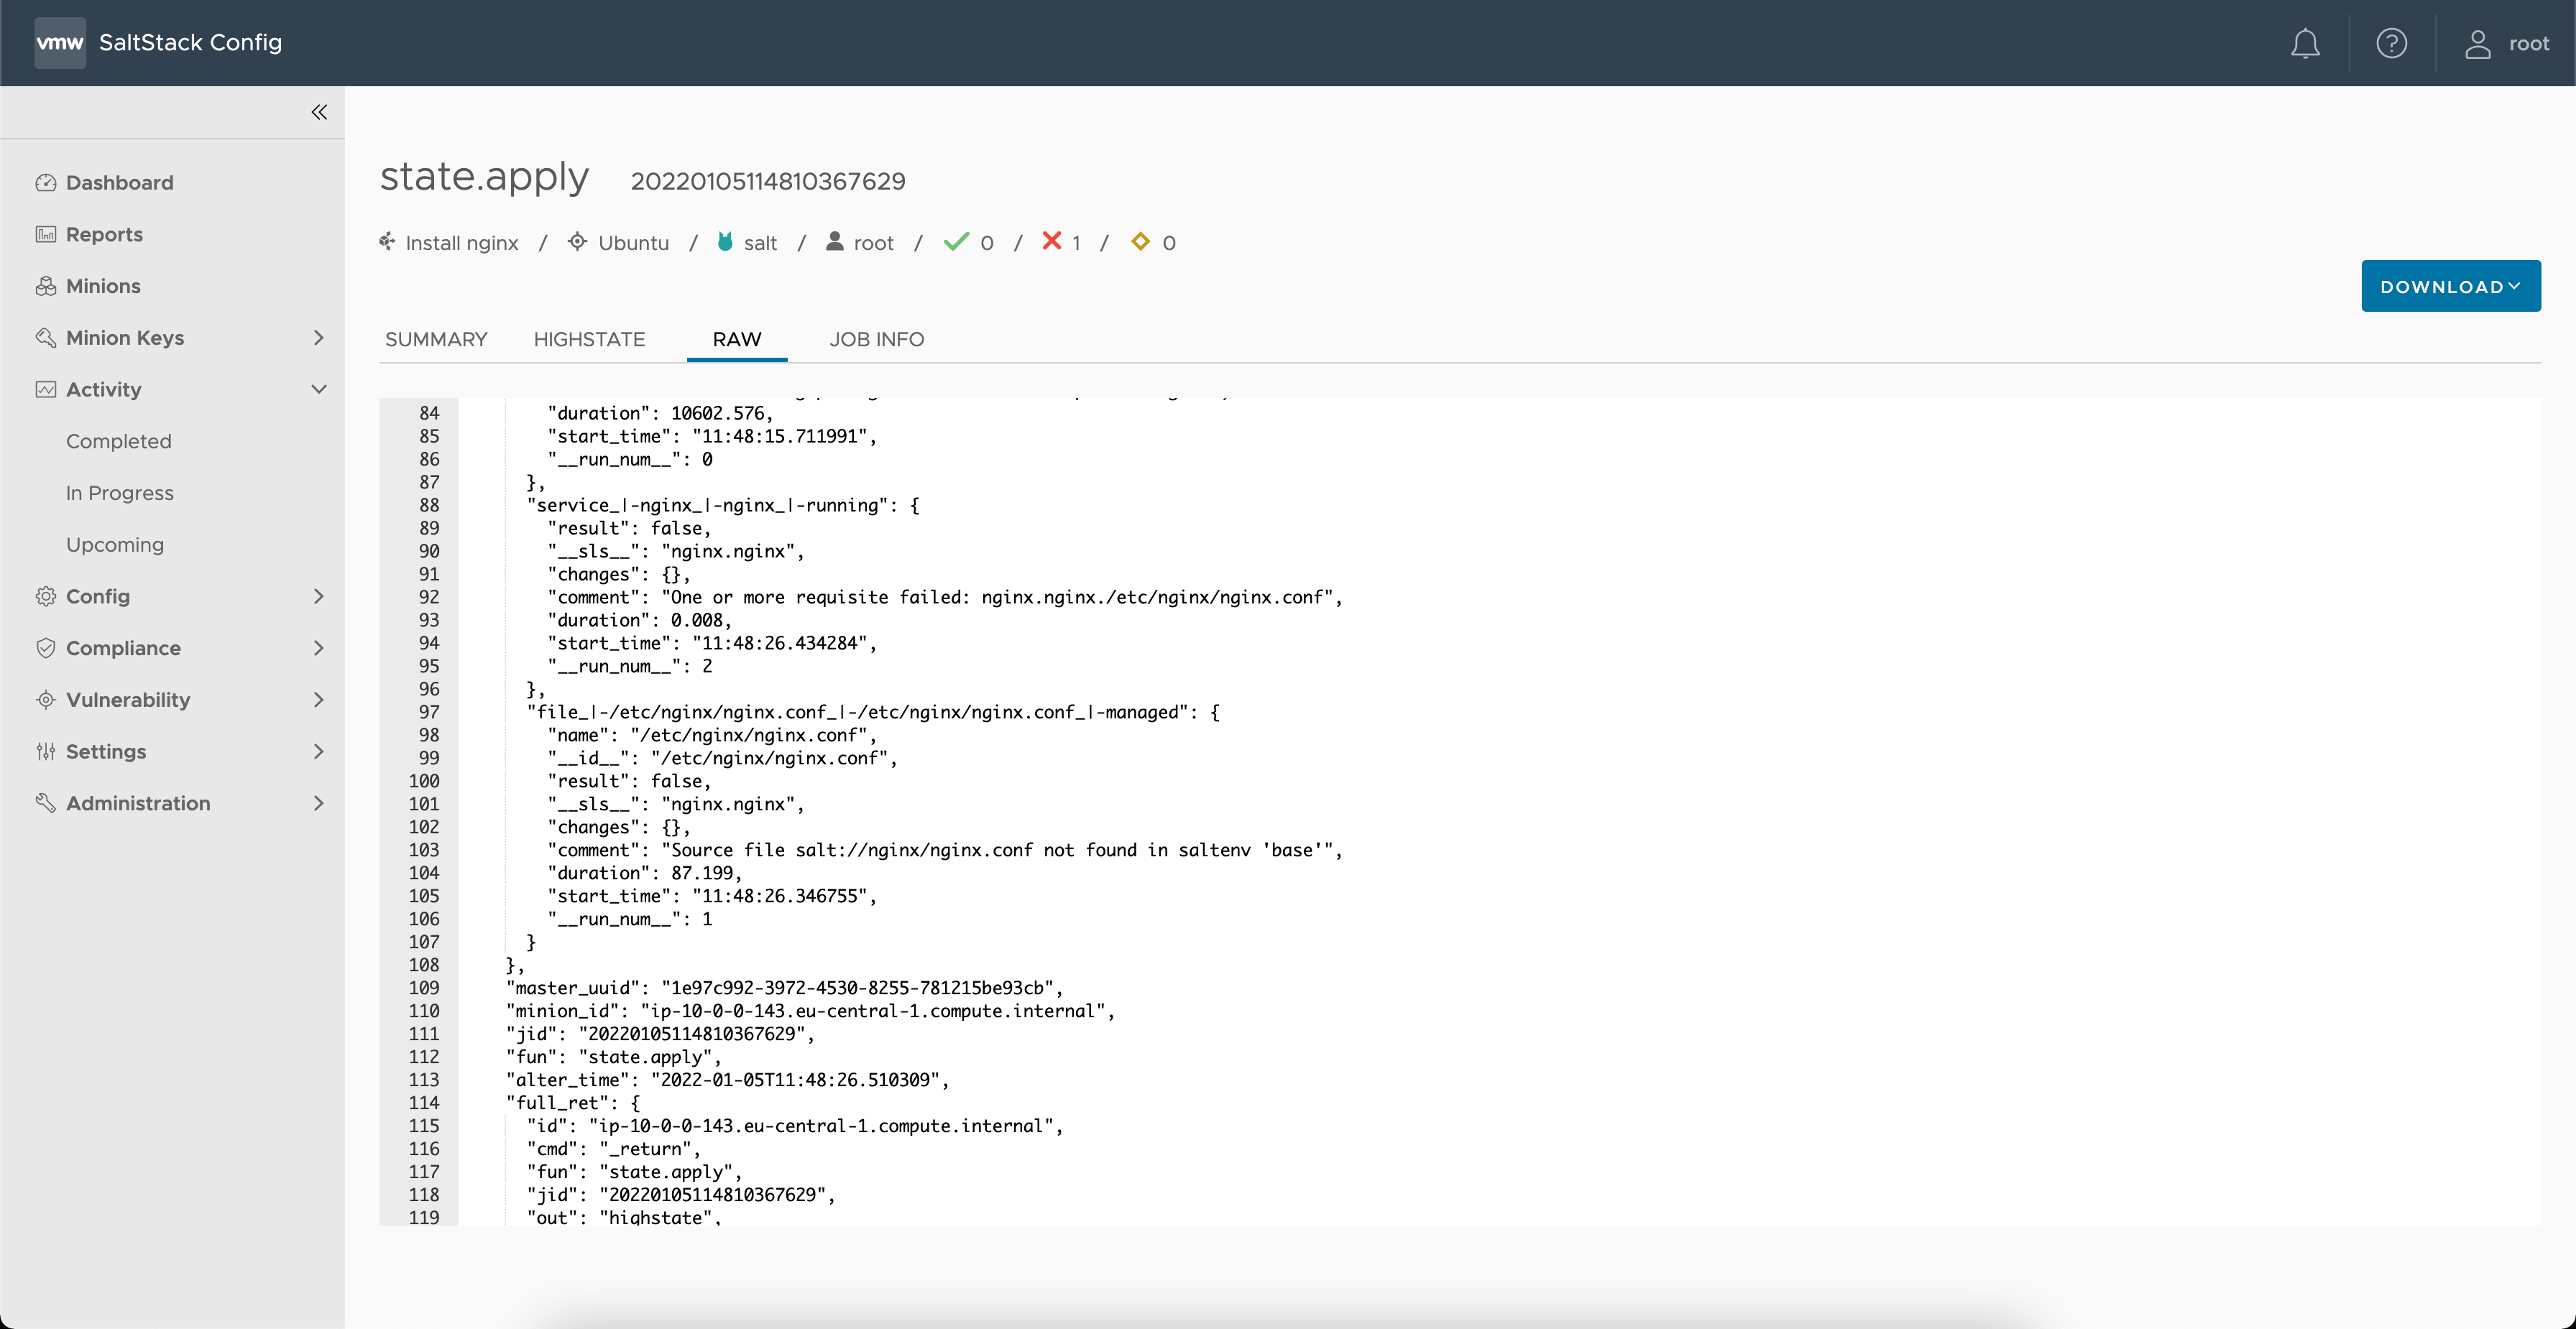The height and width of the screenshot is (1329, 2576).
Task: Click the Vulnerability shield icon
Action: [x=47, y=700]
